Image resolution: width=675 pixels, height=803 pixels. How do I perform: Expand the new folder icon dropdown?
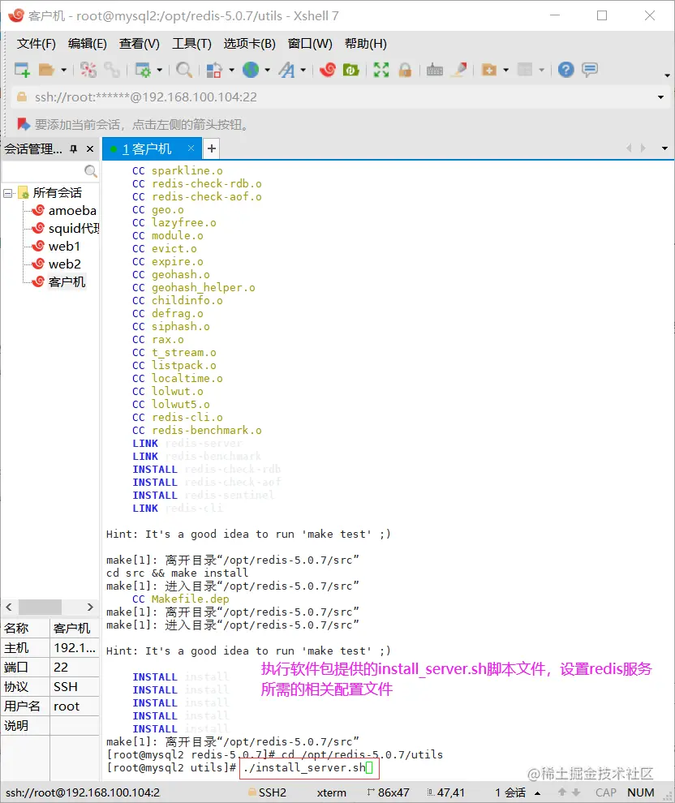click(506, 70)
